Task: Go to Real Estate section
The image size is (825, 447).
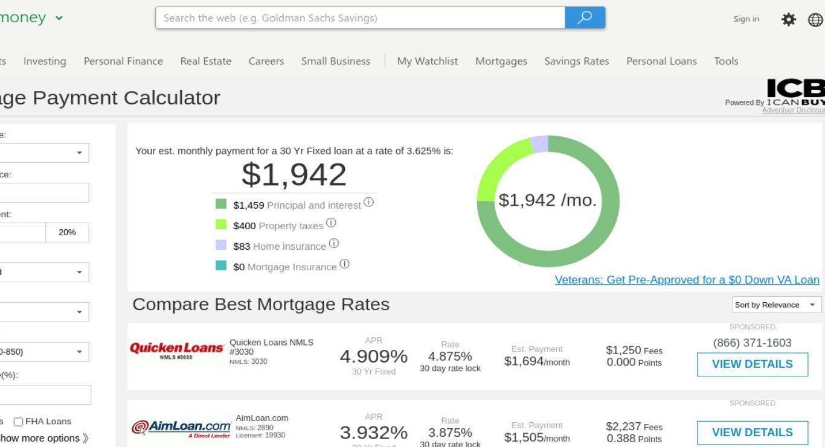Action: click(x=205, y=61)
